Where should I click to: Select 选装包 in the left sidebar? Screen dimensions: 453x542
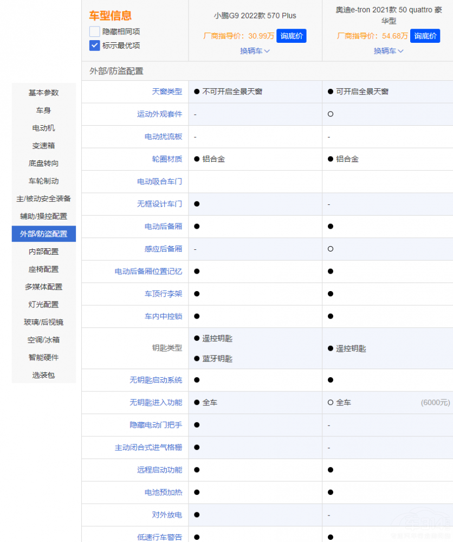(43, 375)
